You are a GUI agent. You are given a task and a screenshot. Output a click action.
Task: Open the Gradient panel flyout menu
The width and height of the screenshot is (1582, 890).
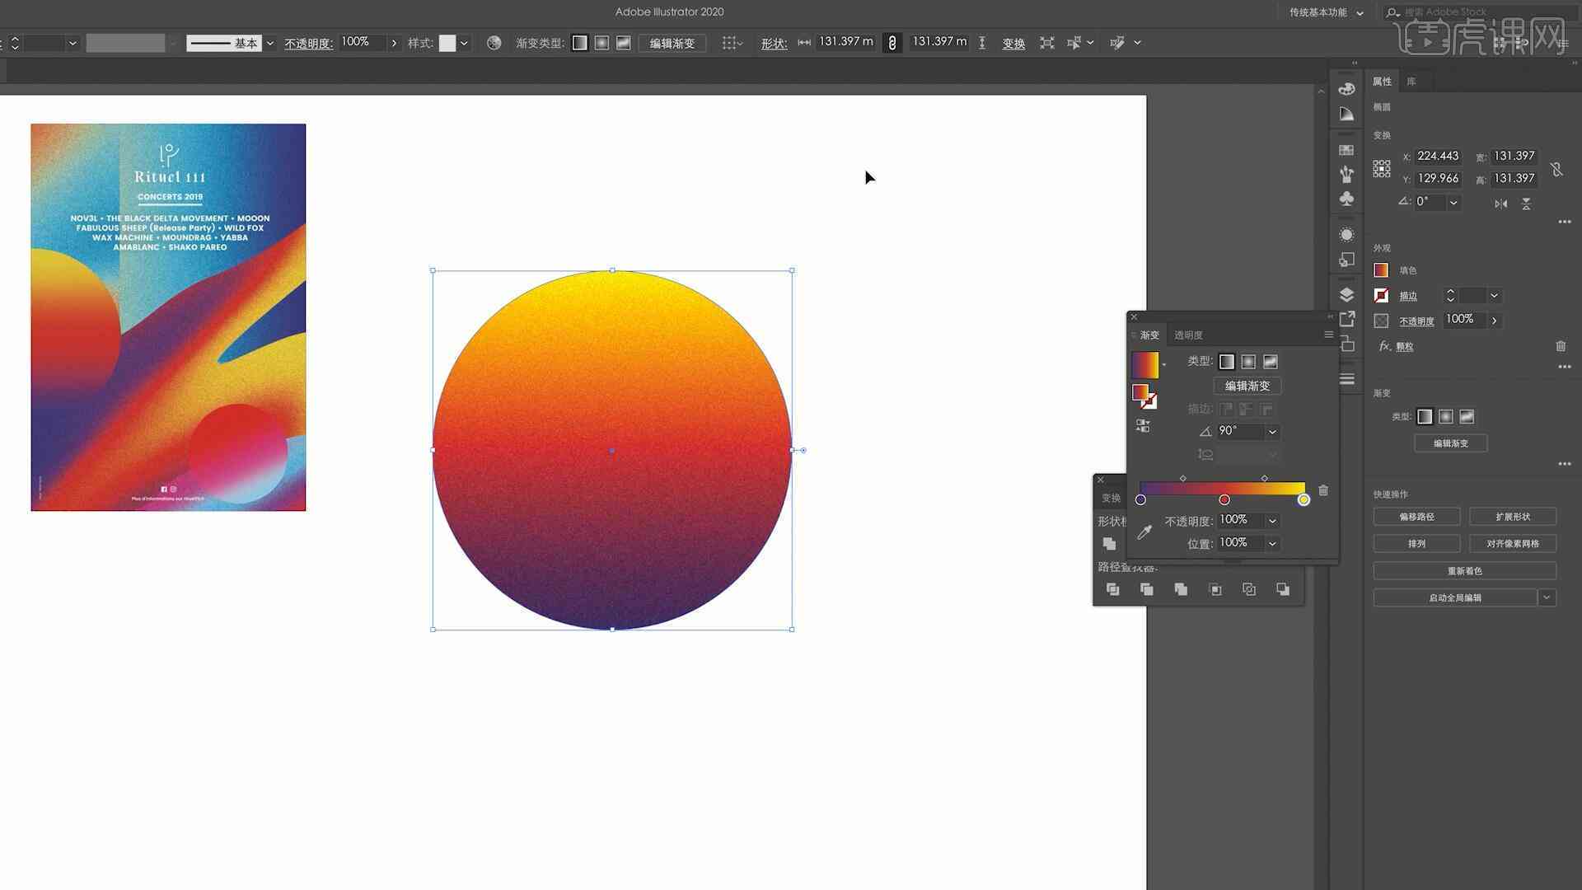click(1328, 335)
